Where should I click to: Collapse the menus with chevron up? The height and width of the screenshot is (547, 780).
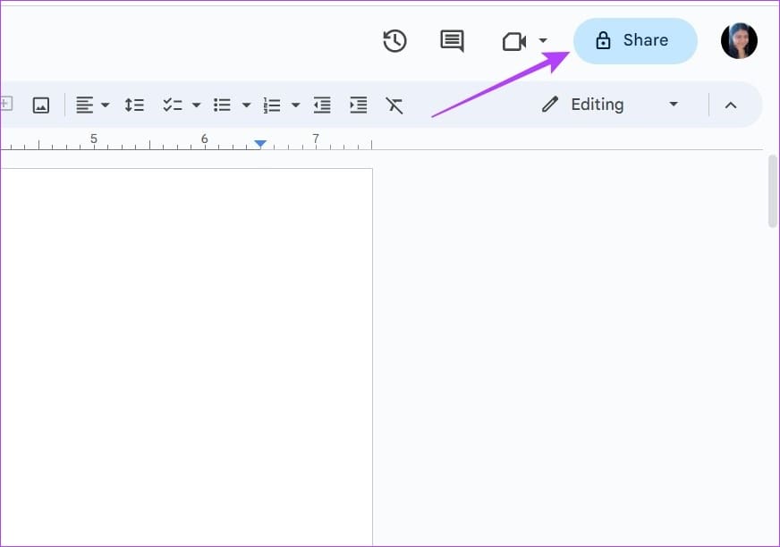click(x=731, y=105)
